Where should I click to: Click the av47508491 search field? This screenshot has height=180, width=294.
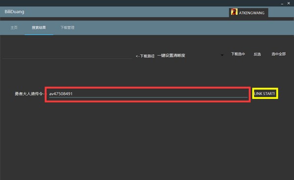(x=148, y=94)
